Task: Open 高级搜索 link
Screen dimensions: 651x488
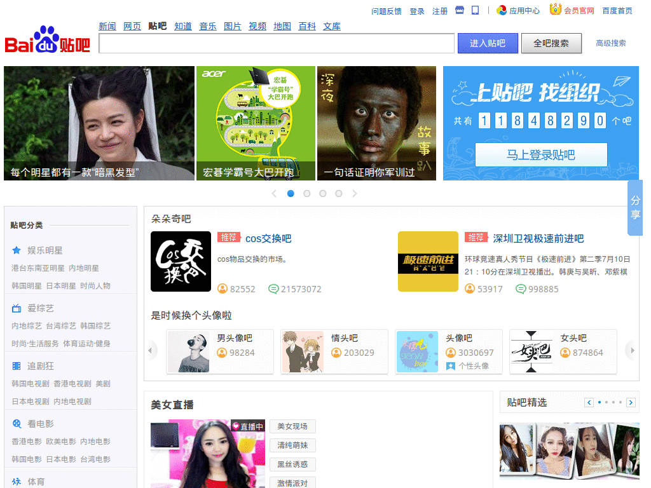Action: (611, 43)
